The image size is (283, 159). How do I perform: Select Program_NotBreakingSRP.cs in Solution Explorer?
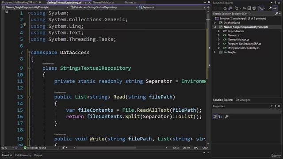click(244, 44)
